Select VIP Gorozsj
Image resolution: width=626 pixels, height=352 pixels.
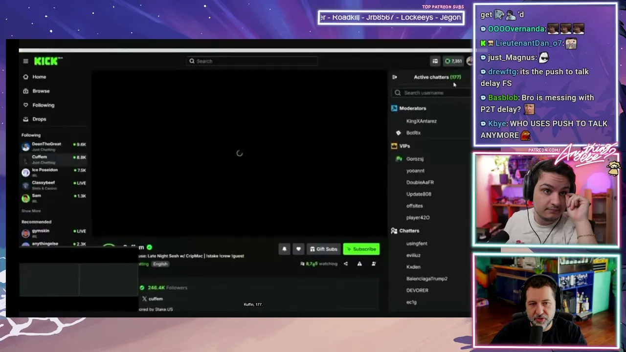click(415, 159)
